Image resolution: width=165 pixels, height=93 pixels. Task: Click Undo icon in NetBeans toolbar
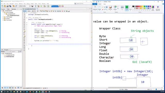14,6
